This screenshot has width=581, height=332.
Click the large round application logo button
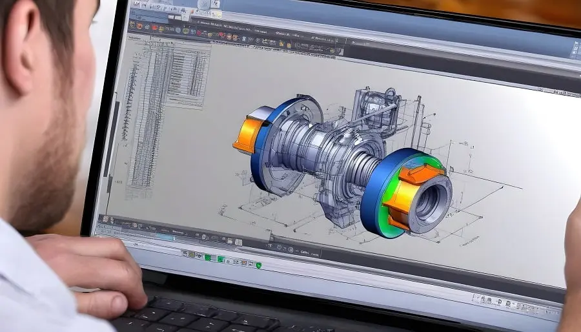click(204, 4)
